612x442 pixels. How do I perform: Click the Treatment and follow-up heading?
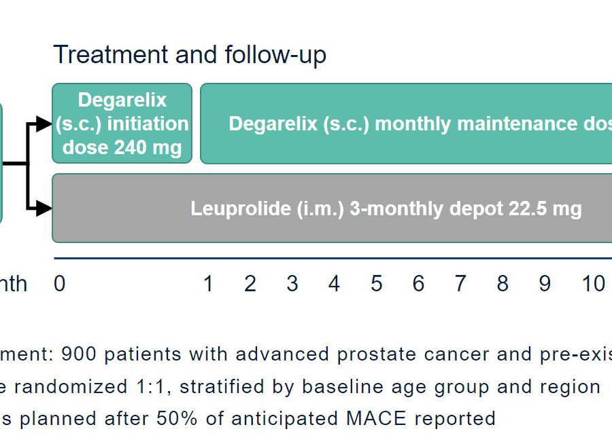click(x=190, y=54)
